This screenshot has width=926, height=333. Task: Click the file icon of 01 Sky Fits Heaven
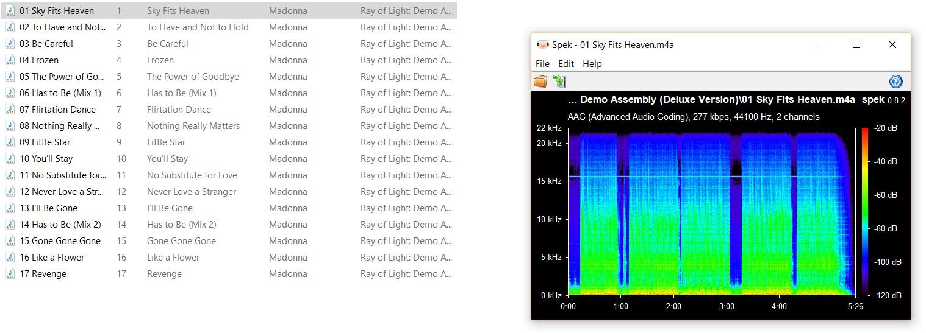(x=10, y=11)
